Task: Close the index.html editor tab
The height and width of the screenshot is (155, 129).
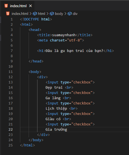Action: (31, 6)
